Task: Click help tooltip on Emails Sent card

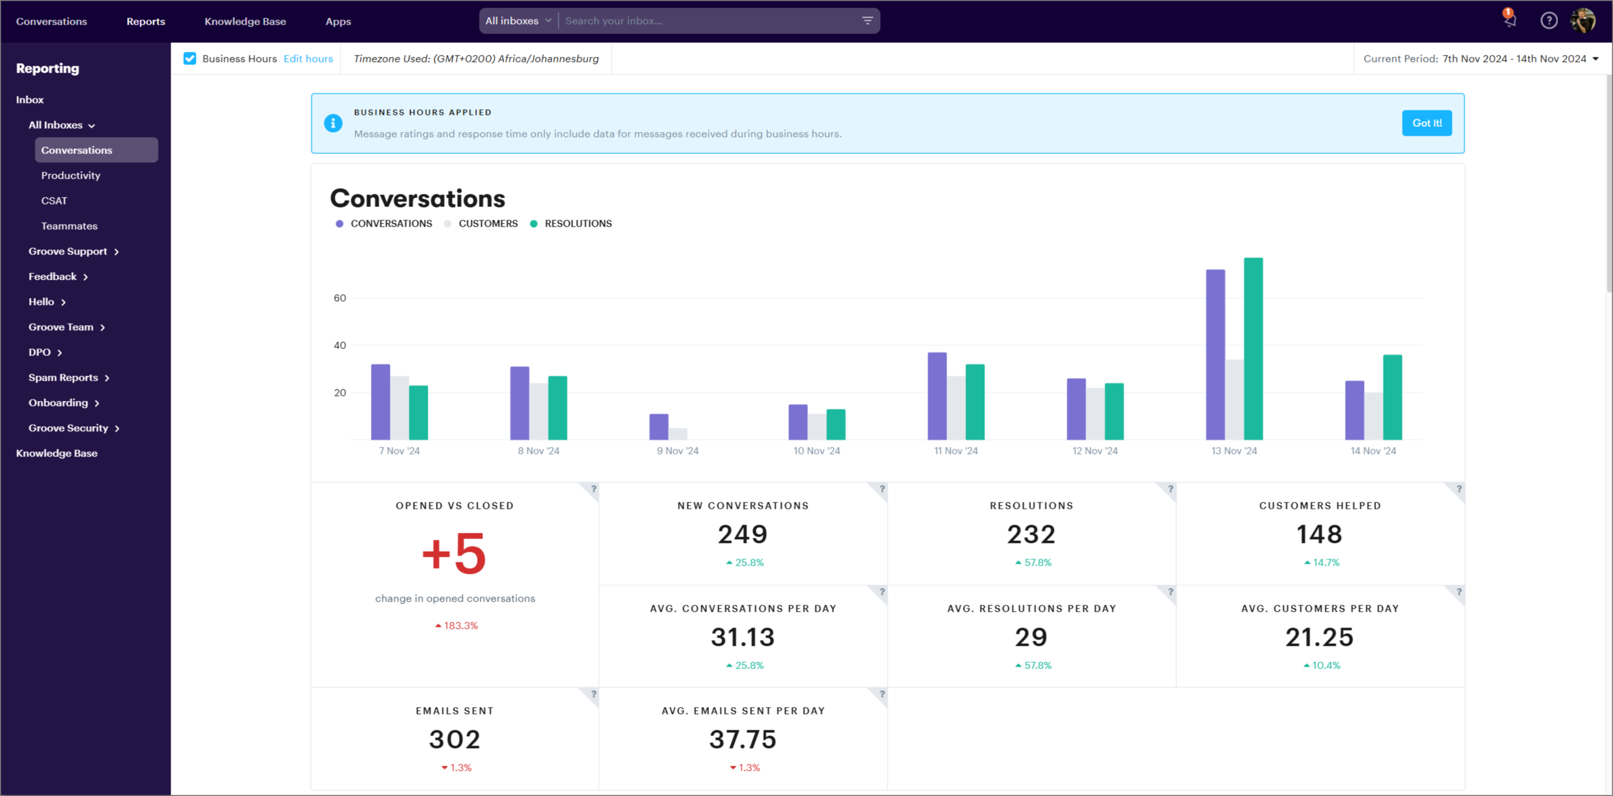Action: 594,694
